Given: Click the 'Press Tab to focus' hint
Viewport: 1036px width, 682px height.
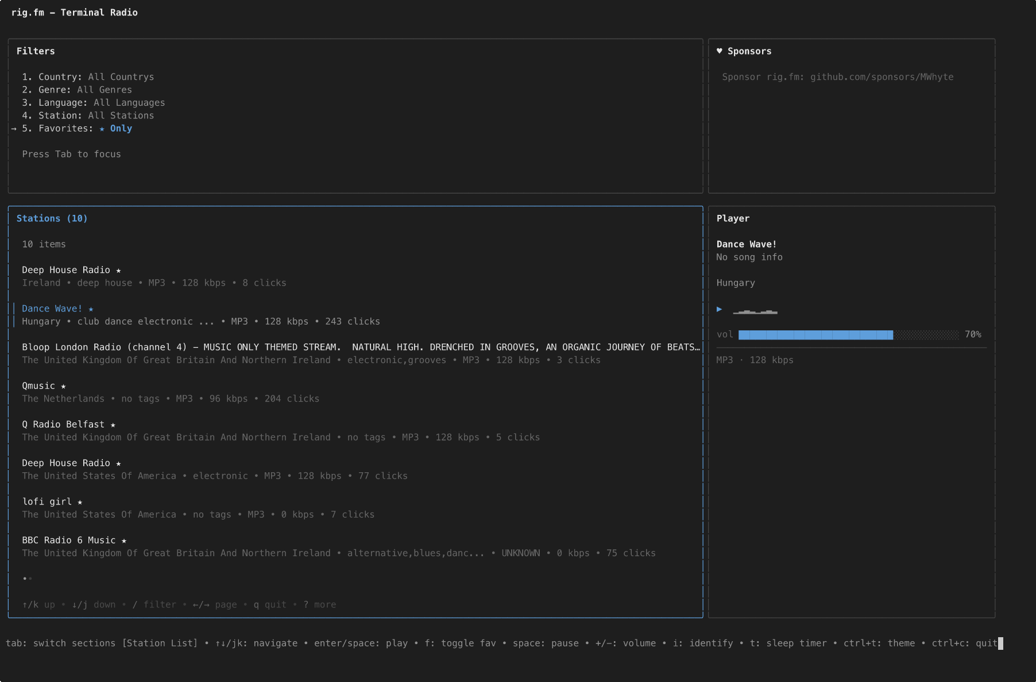Looking at the screenshot, I should click(x=71, y=154).
